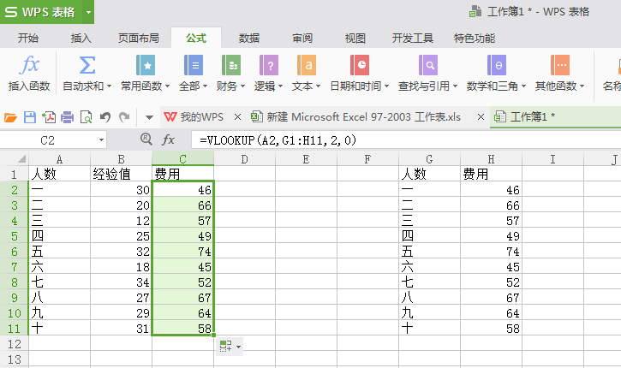Viewport: 621px width, 368px height.
Task: Open the 逻辑 functions icon
Action: 268,65
